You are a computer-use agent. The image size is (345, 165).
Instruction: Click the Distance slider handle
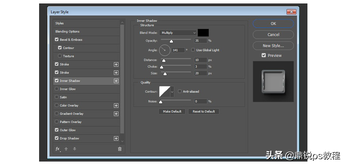(x=163, y=61)
